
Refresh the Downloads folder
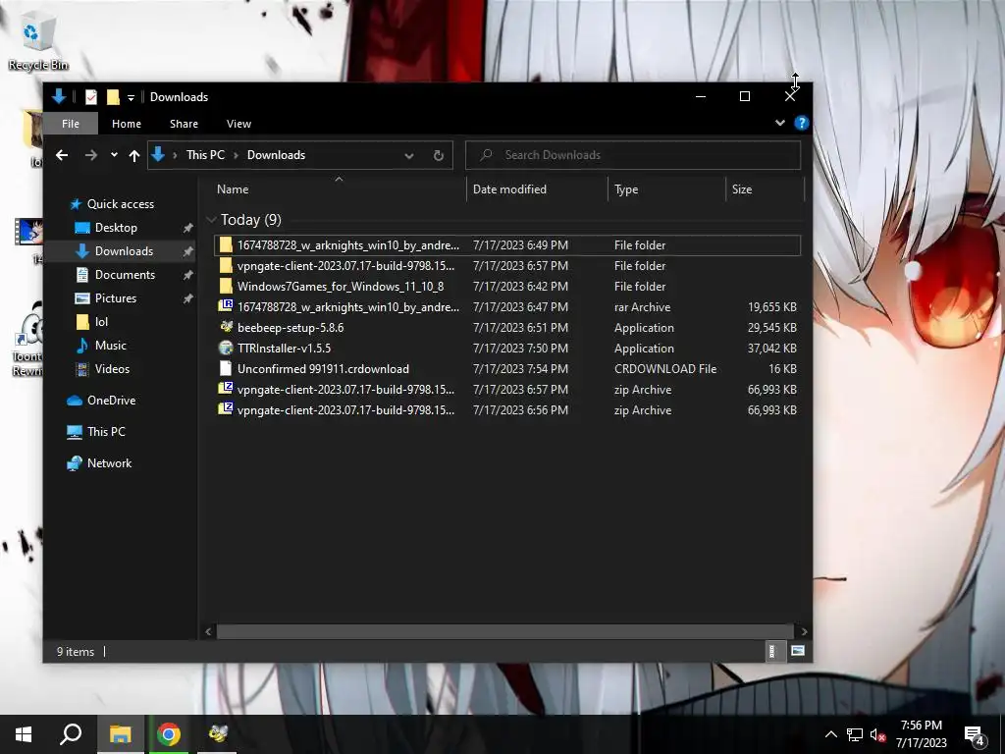pos(439,156)
